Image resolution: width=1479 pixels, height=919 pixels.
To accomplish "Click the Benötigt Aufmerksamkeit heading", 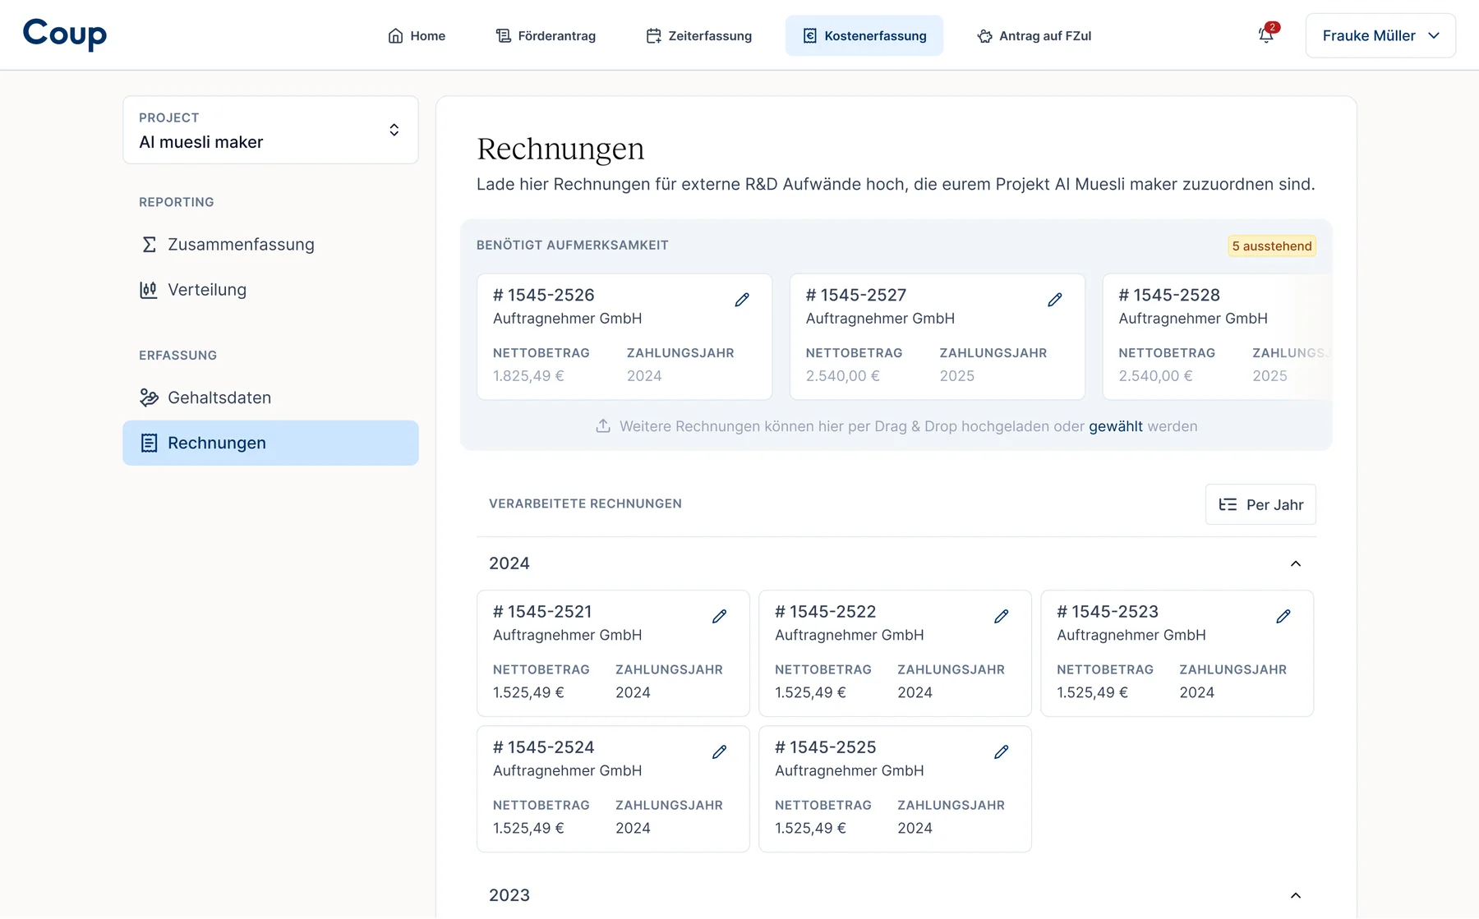I will (573, 245).
